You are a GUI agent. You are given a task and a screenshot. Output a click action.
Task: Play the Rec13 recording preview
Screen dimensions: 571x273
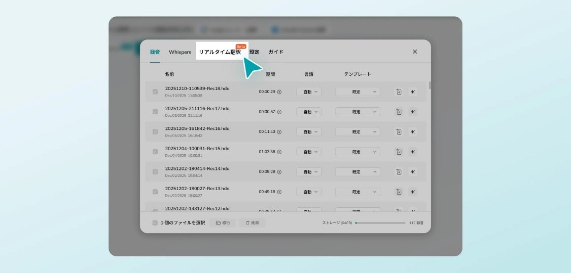[279, 192]
